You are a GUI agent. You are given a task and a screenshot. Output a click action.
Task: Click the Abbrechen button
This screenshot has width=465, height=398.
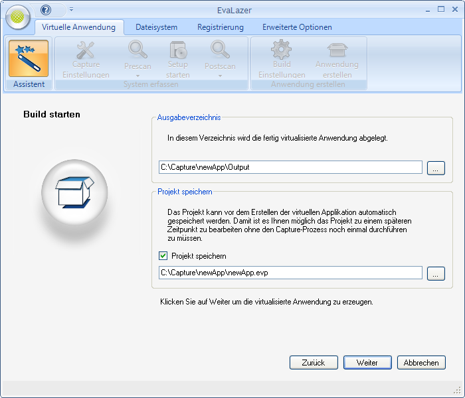(x=421, y=363)
